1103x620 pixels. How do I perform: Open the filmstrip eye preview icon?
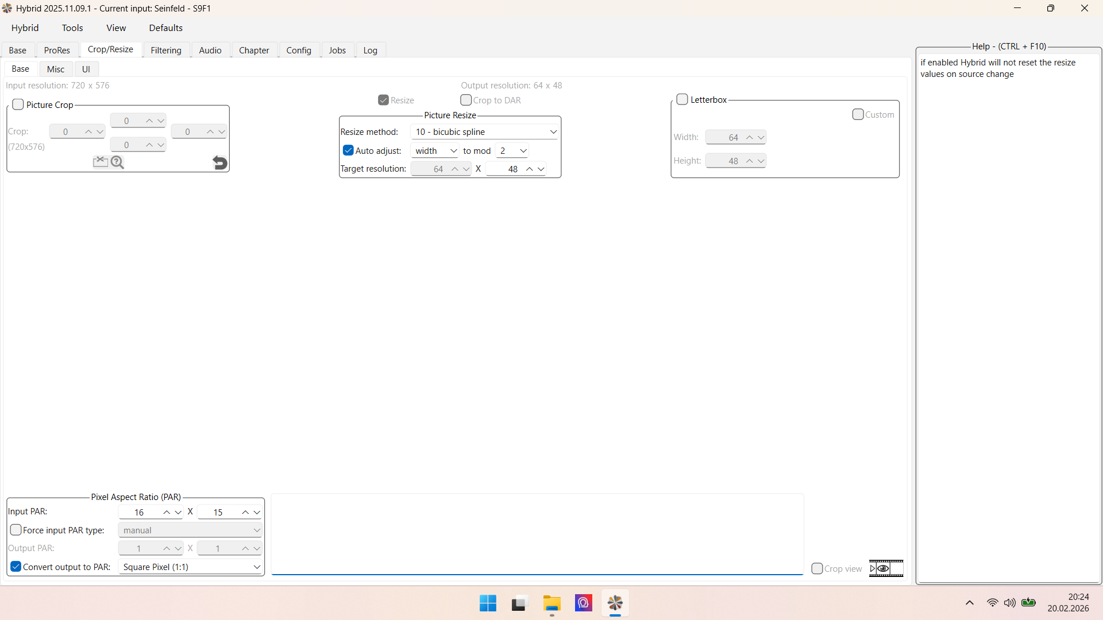[x=886, y=568]
